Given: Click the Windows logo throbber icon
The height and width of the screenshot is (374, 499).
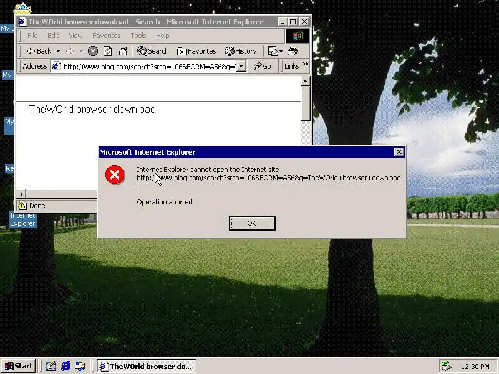Looking at the screenshot, I should click(298, 36).
